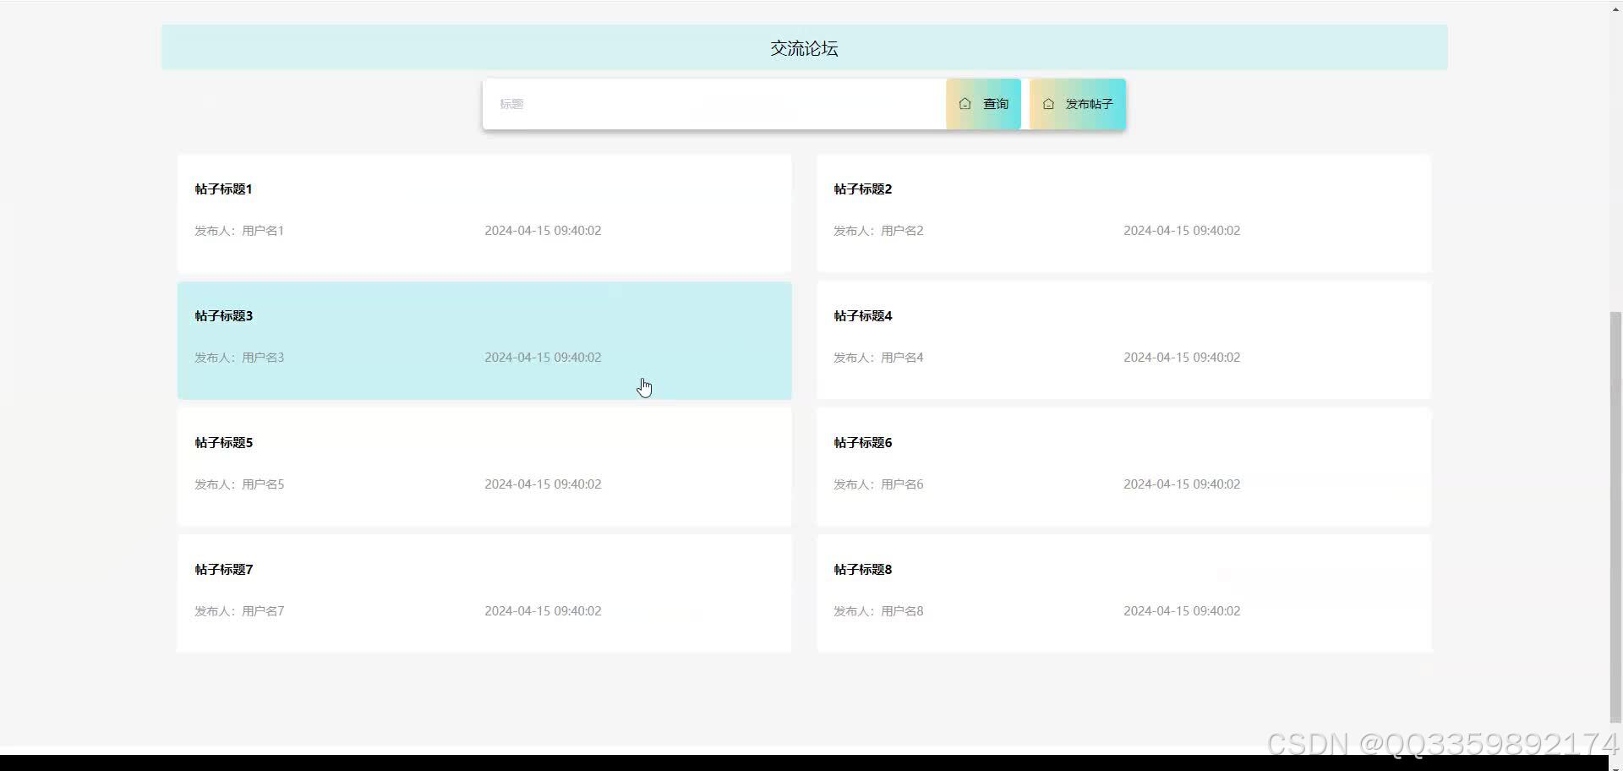Click the timestamp in 帖子标题7 card
The width and height of the screenshot is (1623, 771).
[543, 611]
